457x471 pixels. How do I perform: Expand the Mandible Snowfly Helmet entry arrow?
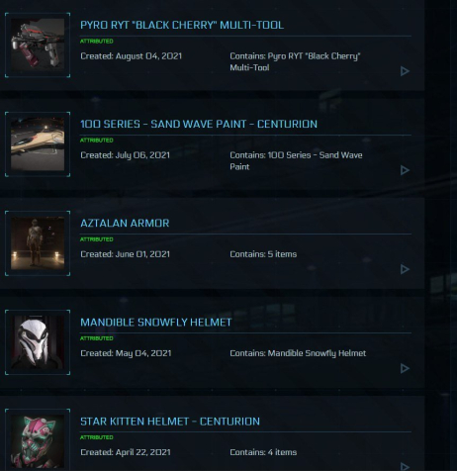405,368
